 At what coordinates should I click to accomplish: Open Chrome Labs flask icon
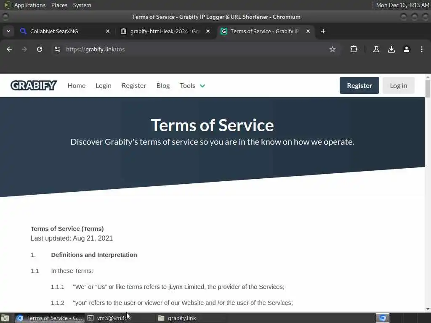click(376, 49)
